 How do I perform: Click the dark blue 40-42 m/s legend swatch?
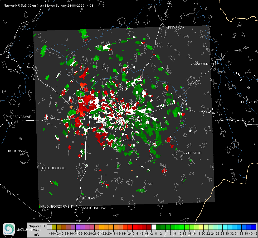(254, 227)
